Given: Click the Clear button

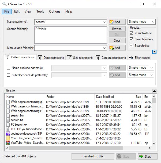Looking at the screenshot, I should coord(117,41).
